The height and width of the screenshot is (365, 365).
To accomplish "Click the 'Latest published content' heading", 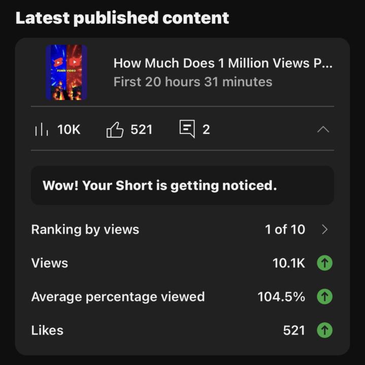I will [x=122, y=18].
